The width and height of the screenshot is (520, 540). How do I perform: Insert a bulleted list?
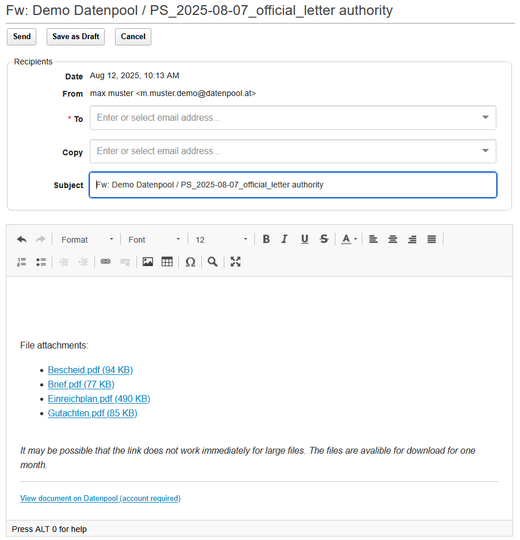(x=41, y=262)
